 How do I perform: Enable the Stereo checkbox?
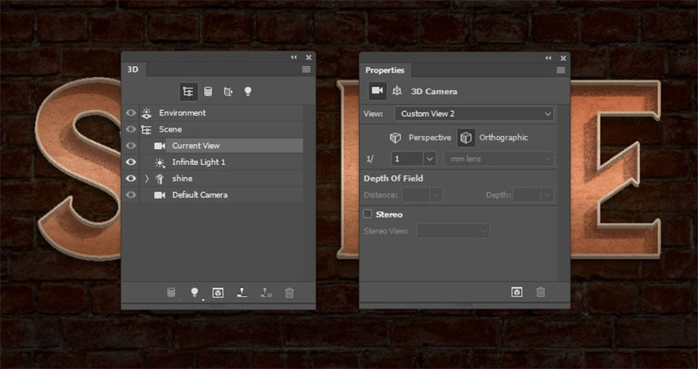tap(368, 214)
